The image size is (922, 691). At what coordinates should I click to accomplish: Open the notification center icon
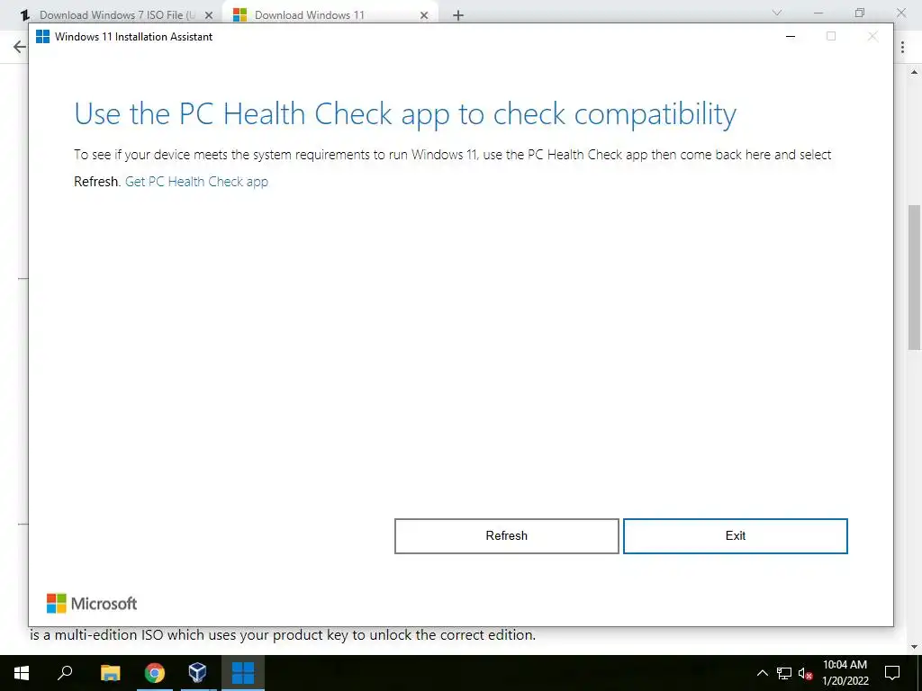[892, 673]
